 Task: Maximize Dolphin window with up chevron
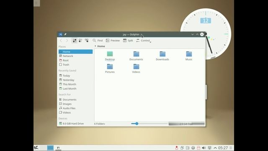pos(197,34)
